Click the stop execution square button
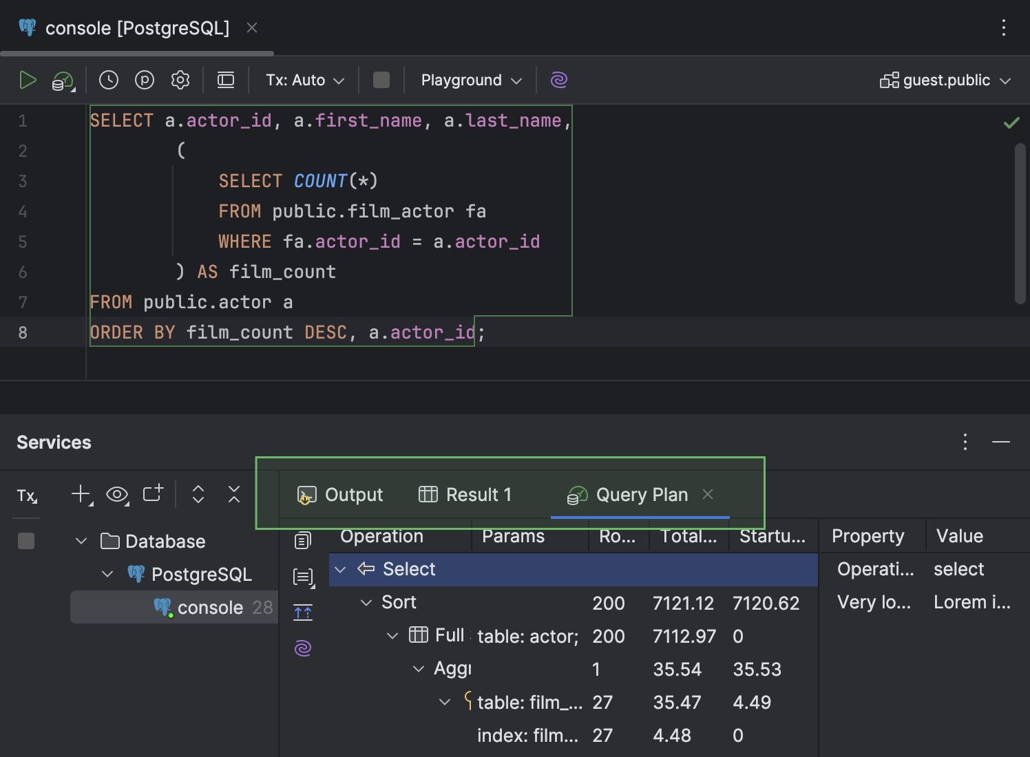 (x=381, y=81)
